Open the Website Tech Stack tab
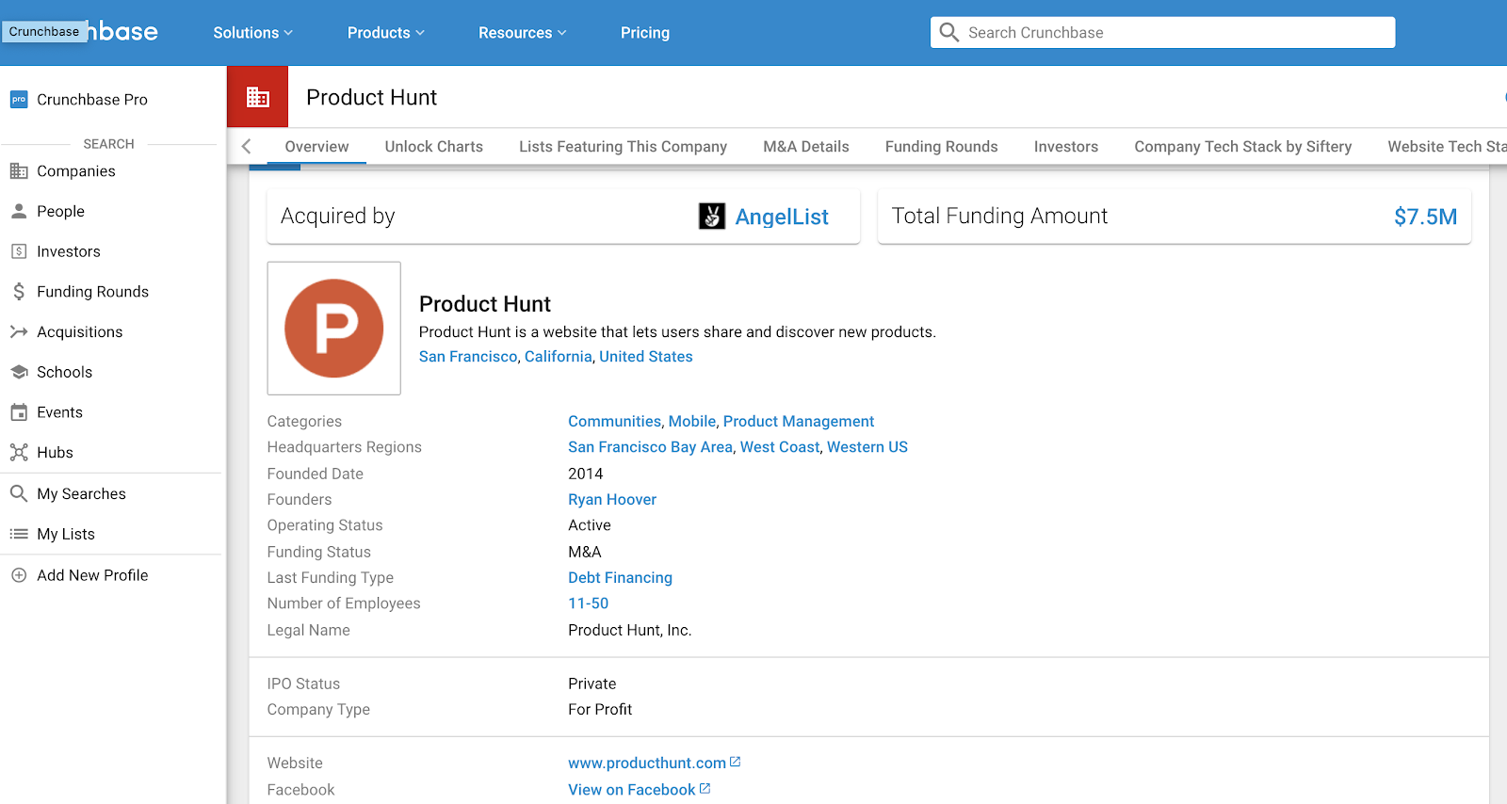Screen dimensions: 1507x804 [x=1448, y=147]
